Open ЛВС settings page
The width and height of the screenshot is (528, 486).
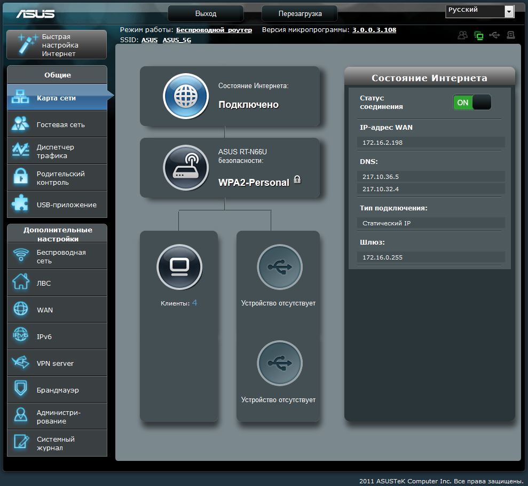pyautogui.click(x=57, y=283)
